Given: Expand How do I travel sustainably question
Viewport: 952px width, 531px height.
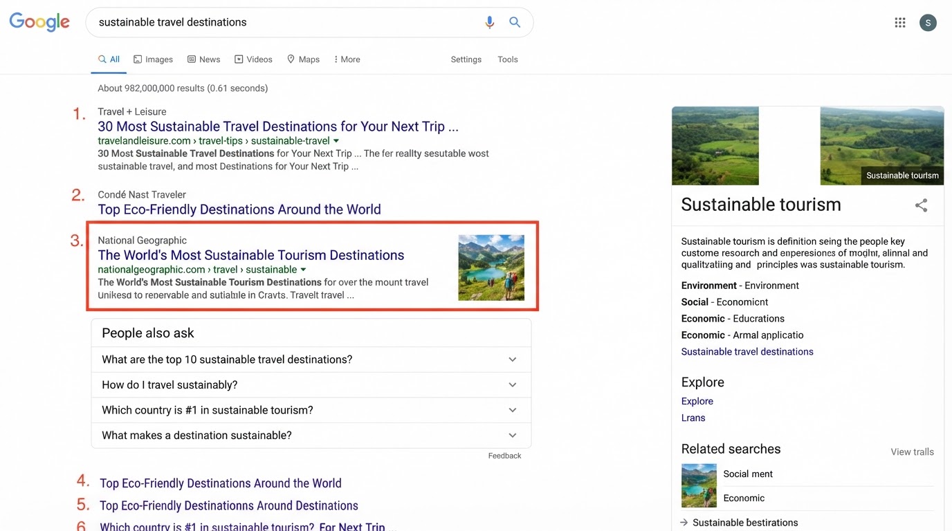Looking at the screenshot, I should [311, 385].
